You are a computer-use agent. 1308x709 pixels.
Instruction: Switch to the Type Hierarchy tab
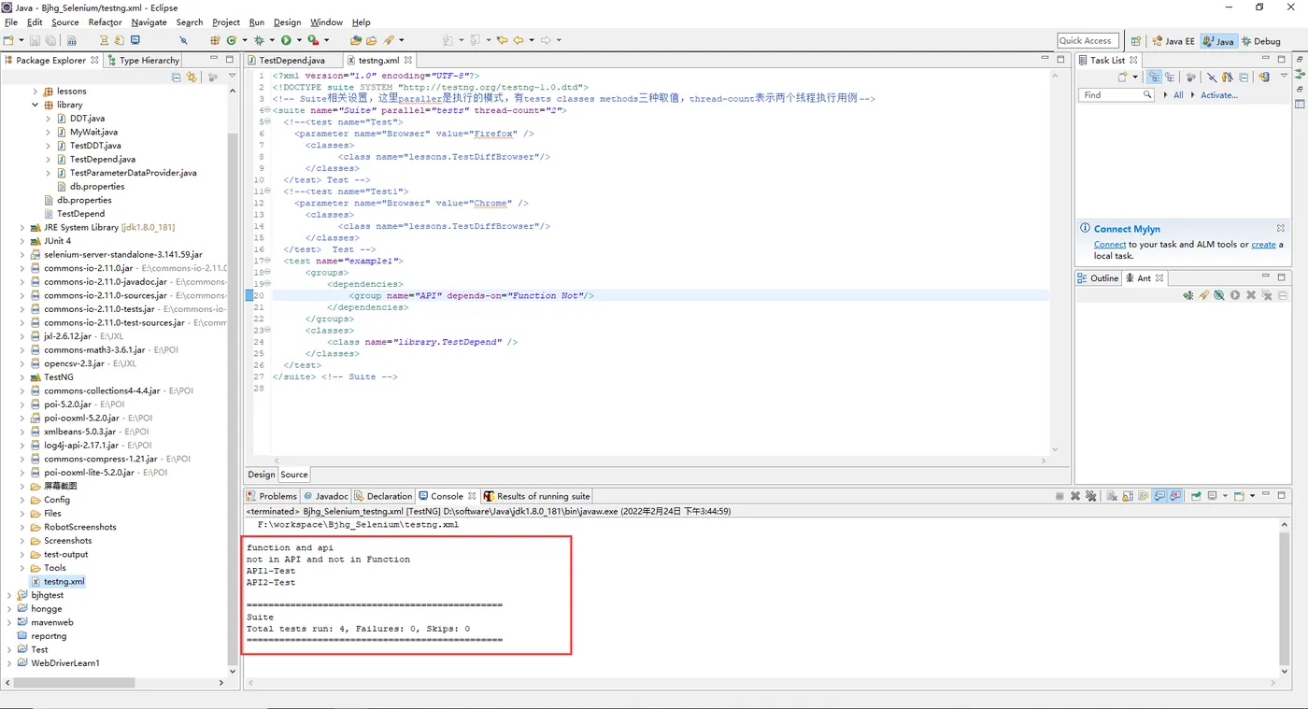tap(143, 60)
